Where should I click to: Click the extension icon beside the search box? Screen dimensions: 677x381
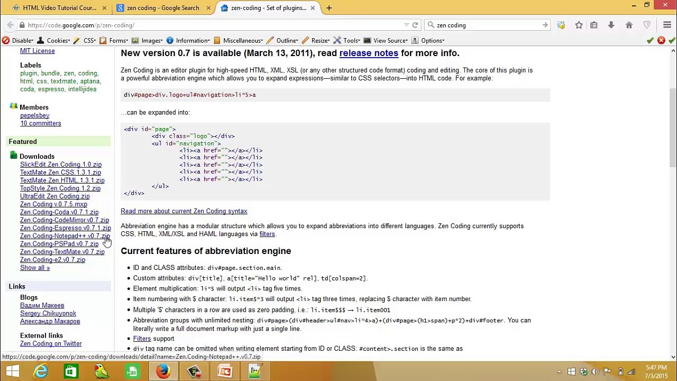pyautogui.click(x=561, y=25)
